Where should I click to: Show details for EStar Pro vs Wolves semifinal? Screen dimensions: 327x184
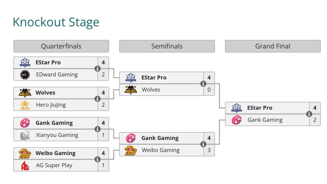(x=203, y=84)
